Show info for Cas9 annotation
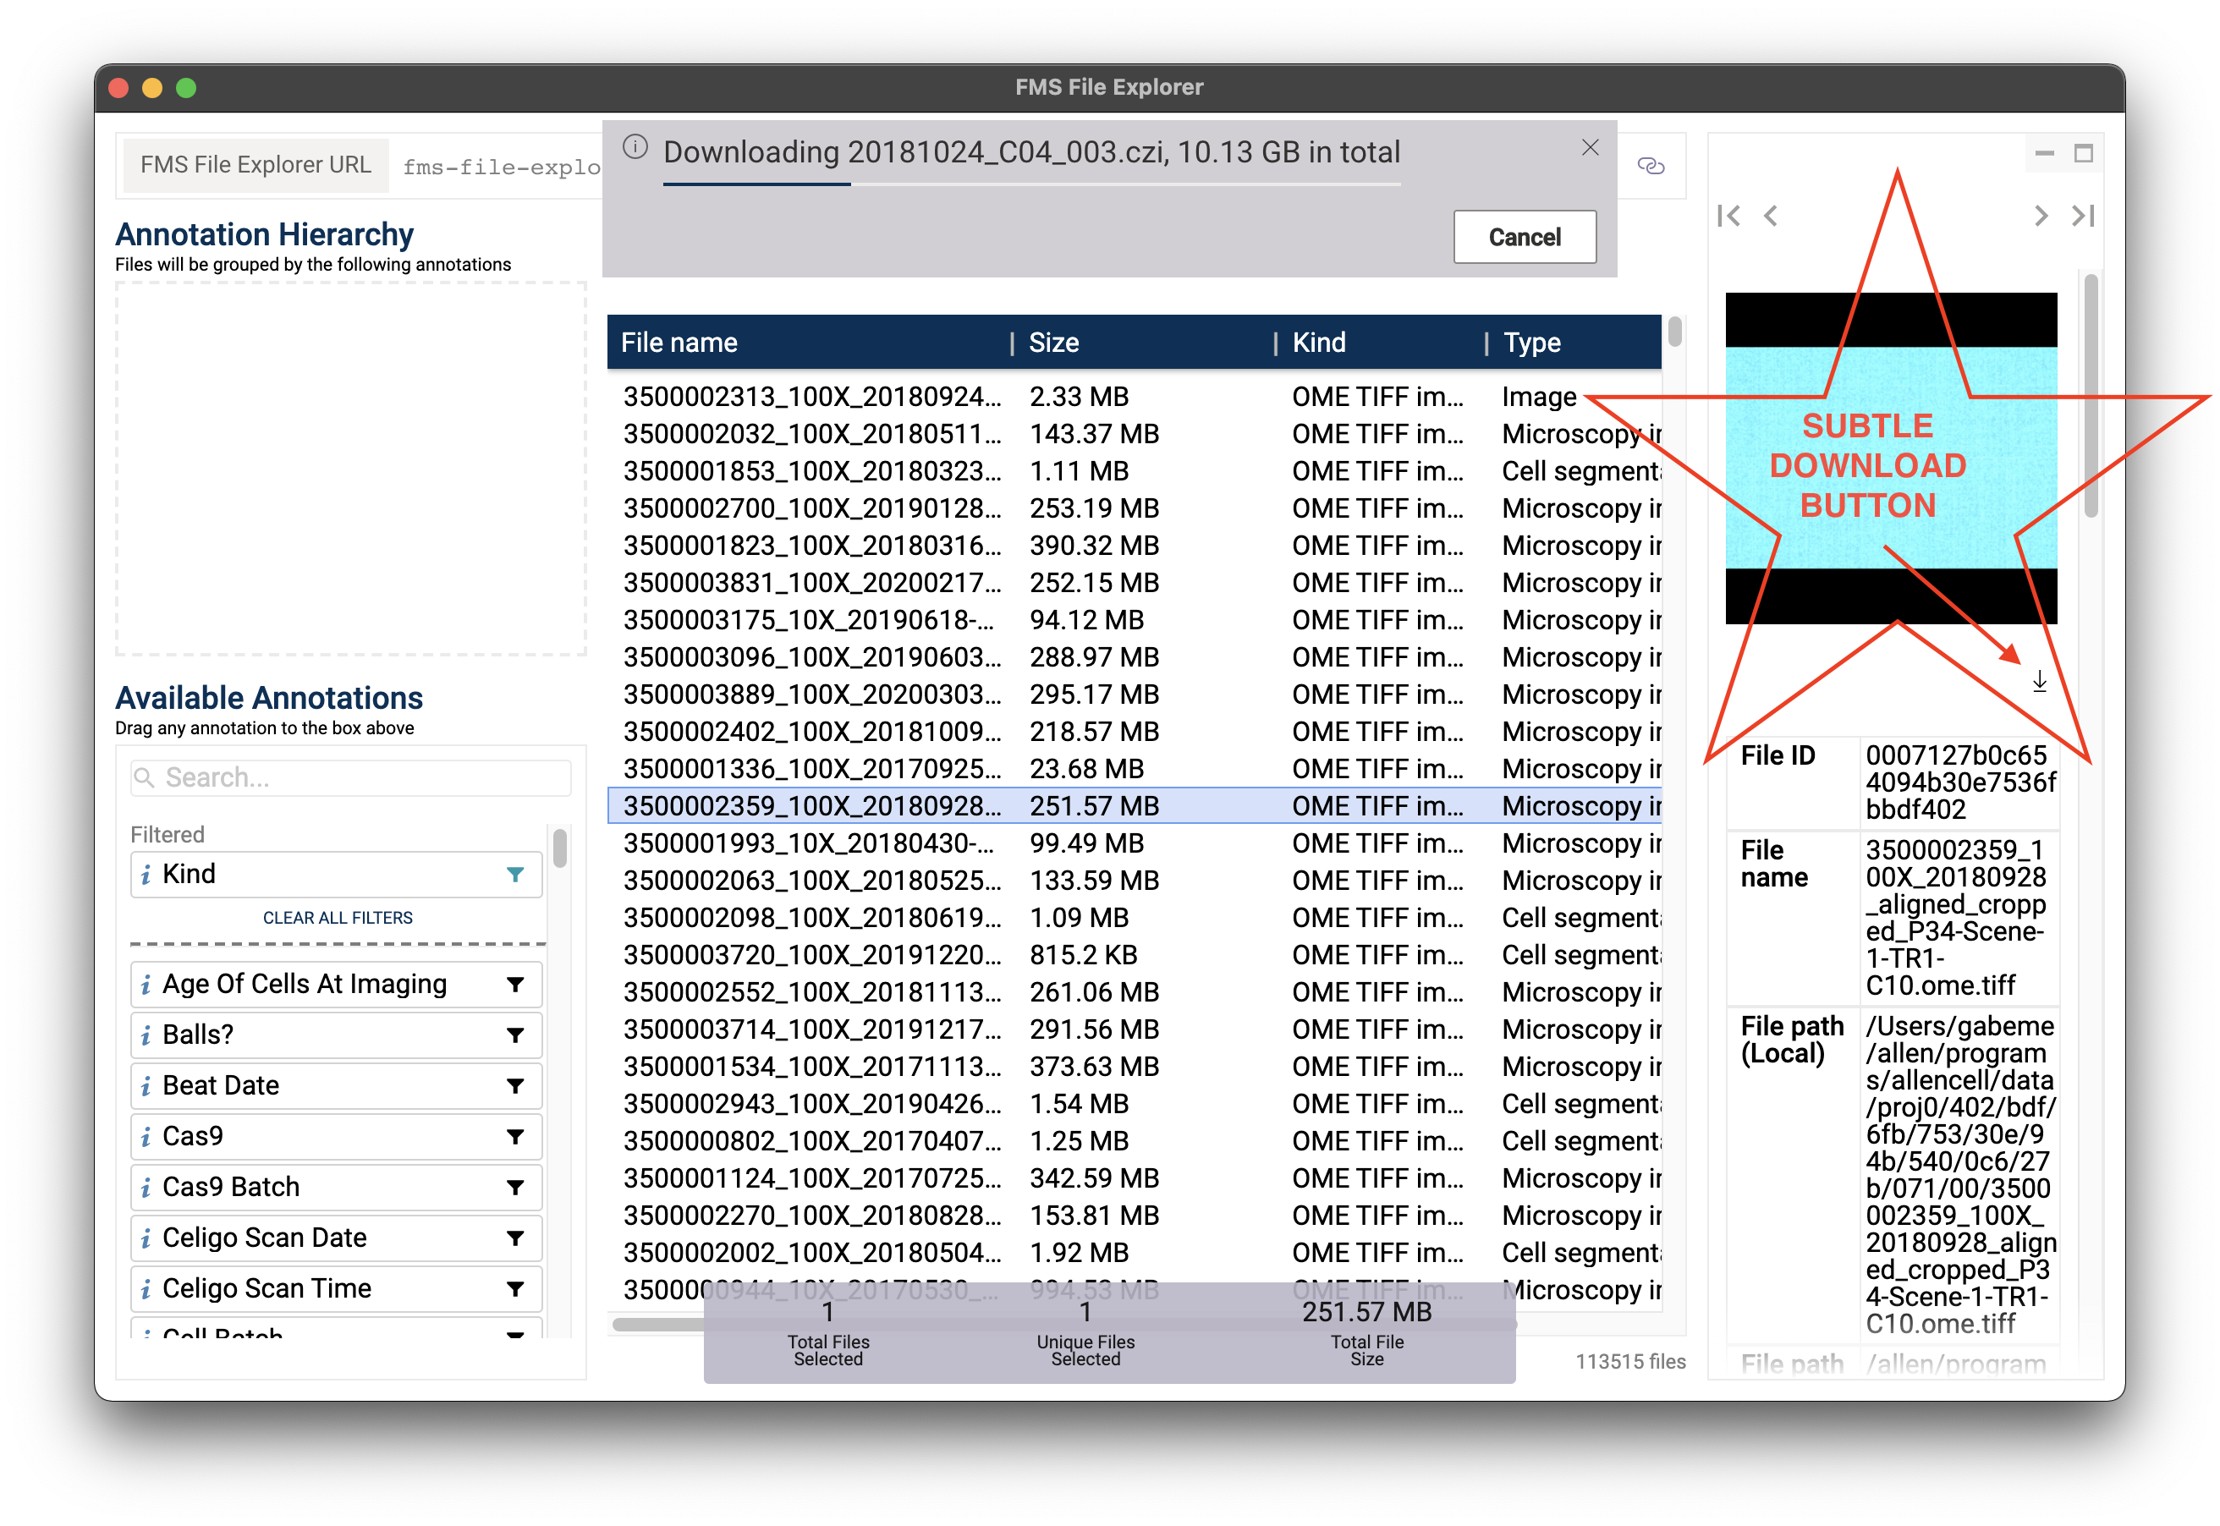The width and height of the screenshot is (2220, 1526). 146,1136
